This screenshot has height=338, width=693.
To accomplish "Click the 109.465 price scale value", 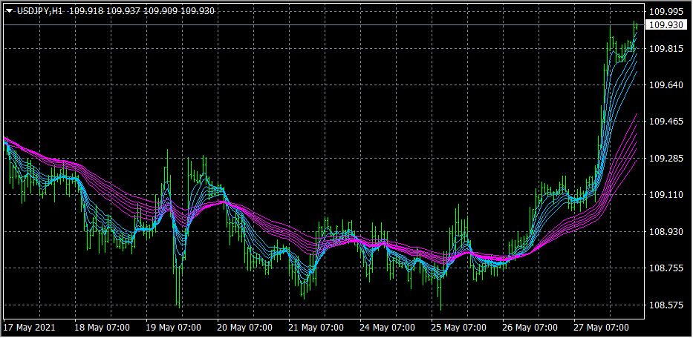I will click(x=666, y=122).
